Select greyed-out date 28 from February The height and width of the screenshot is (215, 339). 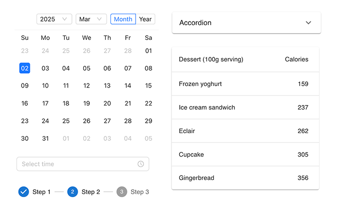click(128, 51)
